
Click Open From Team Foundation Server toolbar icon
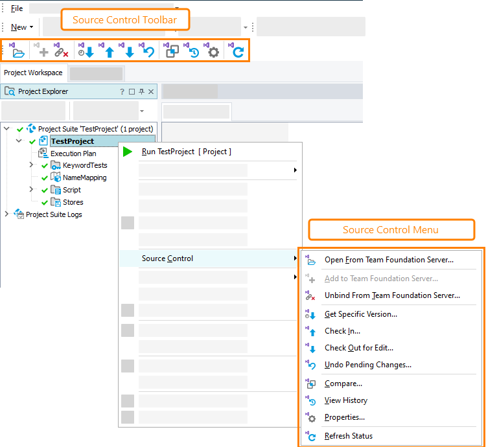[x=17, y=51]
